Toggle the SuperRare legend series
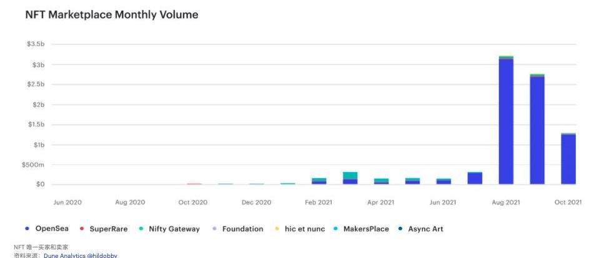 coord(107,229)
